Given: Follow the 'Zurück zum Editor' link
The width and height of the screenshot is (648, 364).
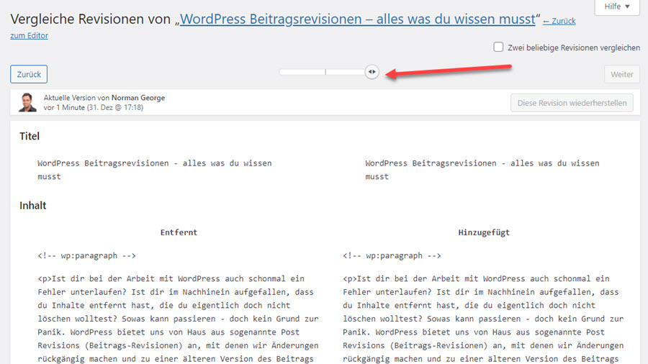Looking at the screenshot, I should pos(559,21).
